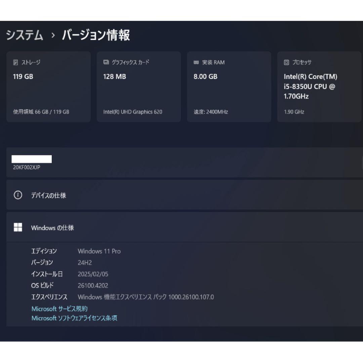Click the Windows logo beside Windows の仕様
This screenshot has height=363, width=363.
(x=18, y=227)
